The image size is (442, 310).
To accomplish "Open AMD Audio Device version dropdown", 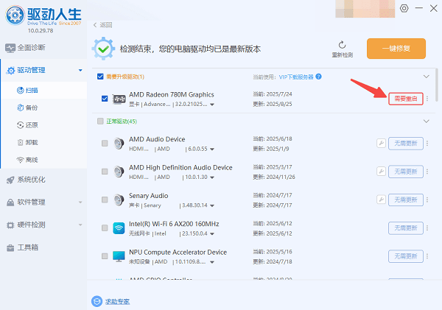I will click(x=212, y=149).
